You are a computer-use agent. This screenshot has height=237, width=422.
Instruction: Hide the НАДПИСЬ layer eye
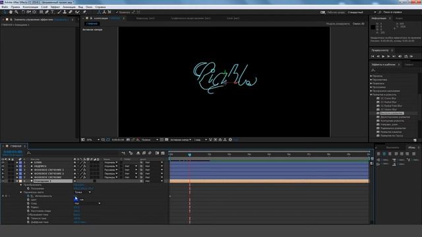pos(3,167)
